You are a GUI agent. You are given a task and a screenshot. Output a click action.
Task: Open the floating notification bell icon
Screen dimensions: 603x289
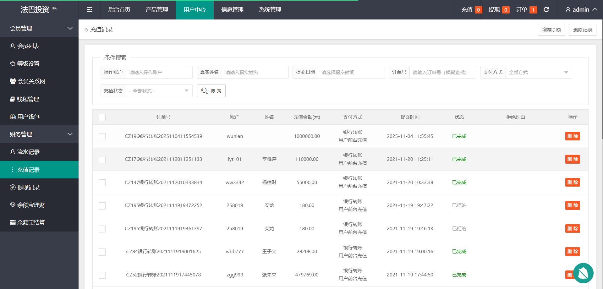(x=583, y=273)
